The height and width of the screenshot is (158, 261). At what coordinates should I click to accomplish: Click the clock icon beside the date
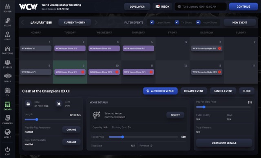point(179,7)
